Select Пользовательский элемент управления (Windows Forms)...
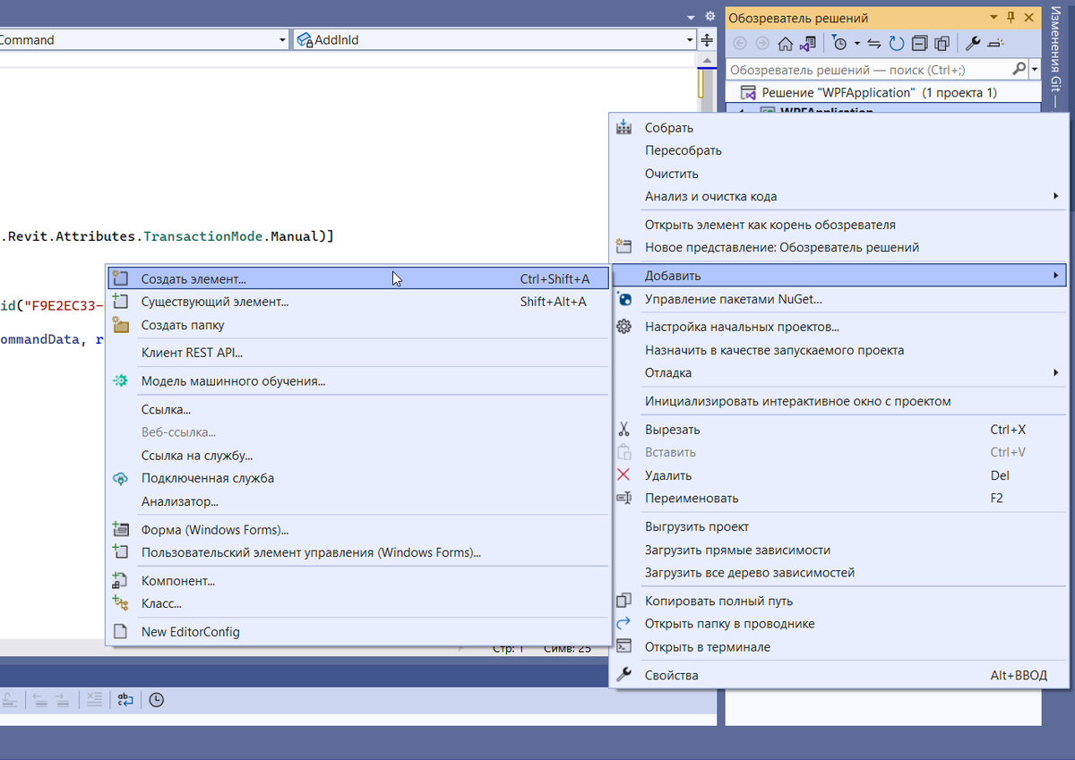1075x760 pixels. tap(357, 552)
